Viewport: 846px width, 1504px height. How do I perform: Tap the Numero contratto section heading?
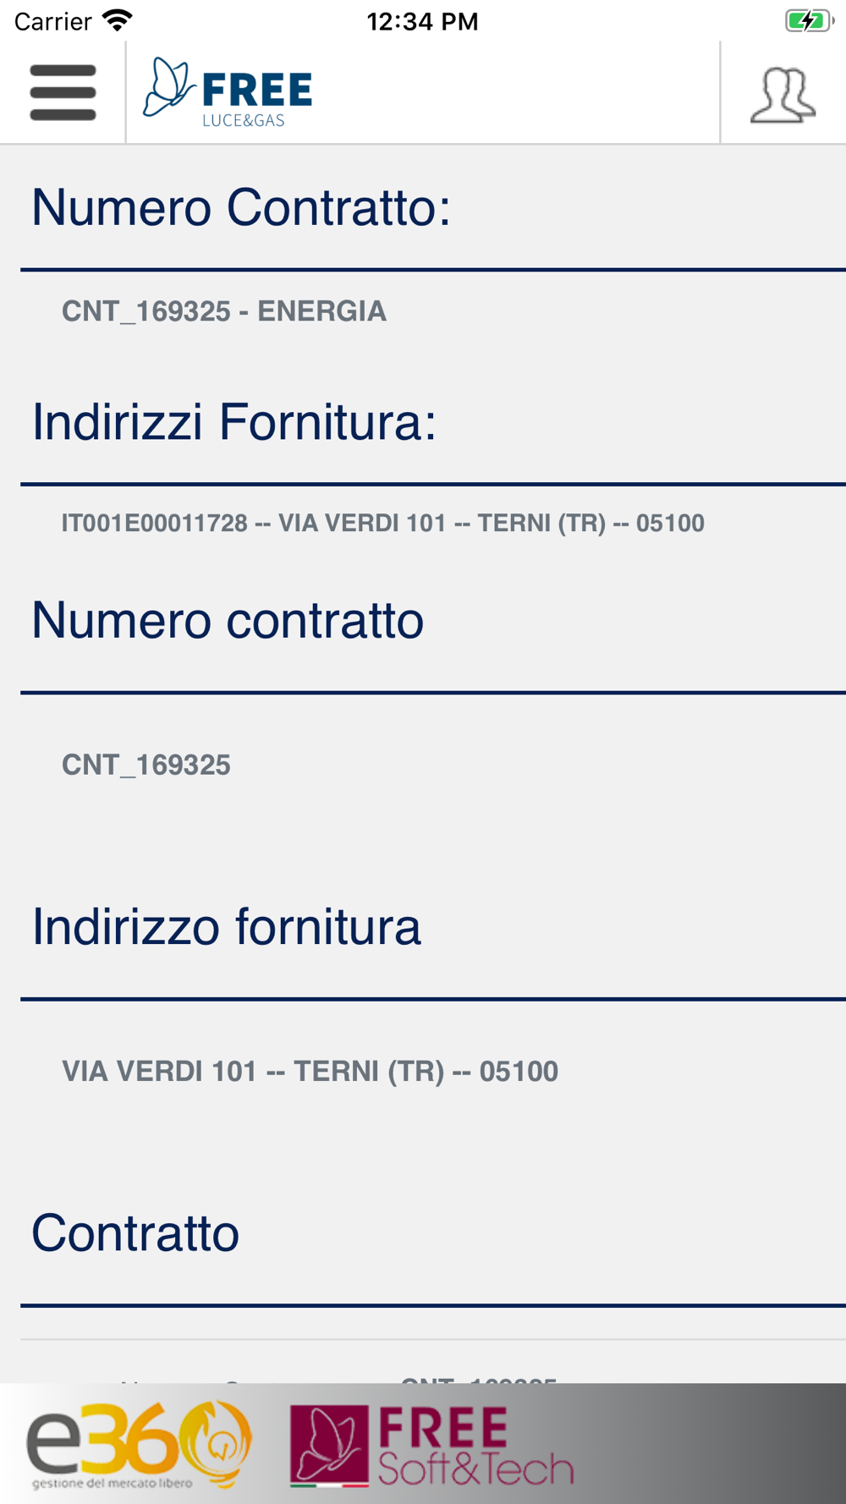tap(228, 620)
